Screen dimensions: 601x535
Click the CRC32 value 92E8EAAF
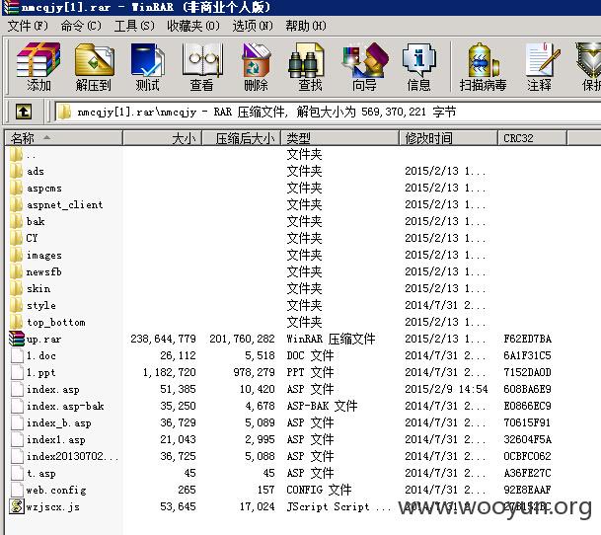pyautogui.click(x=527, y=490)
